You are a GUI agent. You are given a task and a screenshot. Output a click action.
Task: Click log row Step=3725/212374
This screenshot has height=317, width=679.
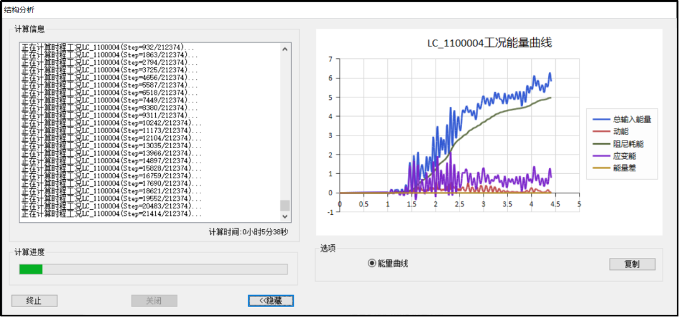coord(110,70)
